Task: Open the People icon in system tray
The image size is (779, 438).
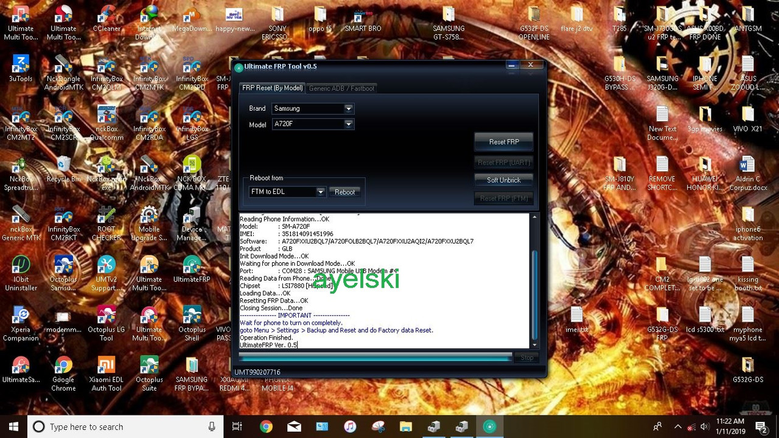Action: (x=657, y=426)
